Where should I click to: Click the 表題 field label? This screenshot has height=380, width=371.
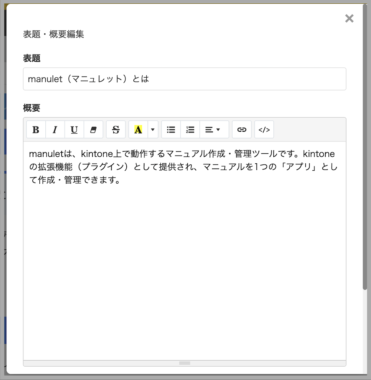click(x=32, y=58)
